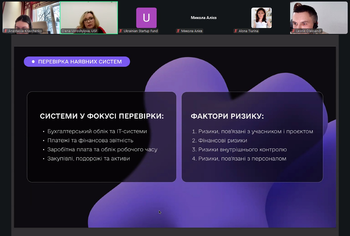Click the heading 'СИСТЕМИ У ФОКУСІ ПЕРЕВІРКИ:'
The width and height of the screenshot is (350, 236).
tap(102, 116)
